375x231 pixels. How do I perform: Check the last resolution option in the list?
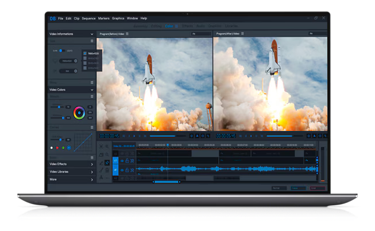point(85,68)
